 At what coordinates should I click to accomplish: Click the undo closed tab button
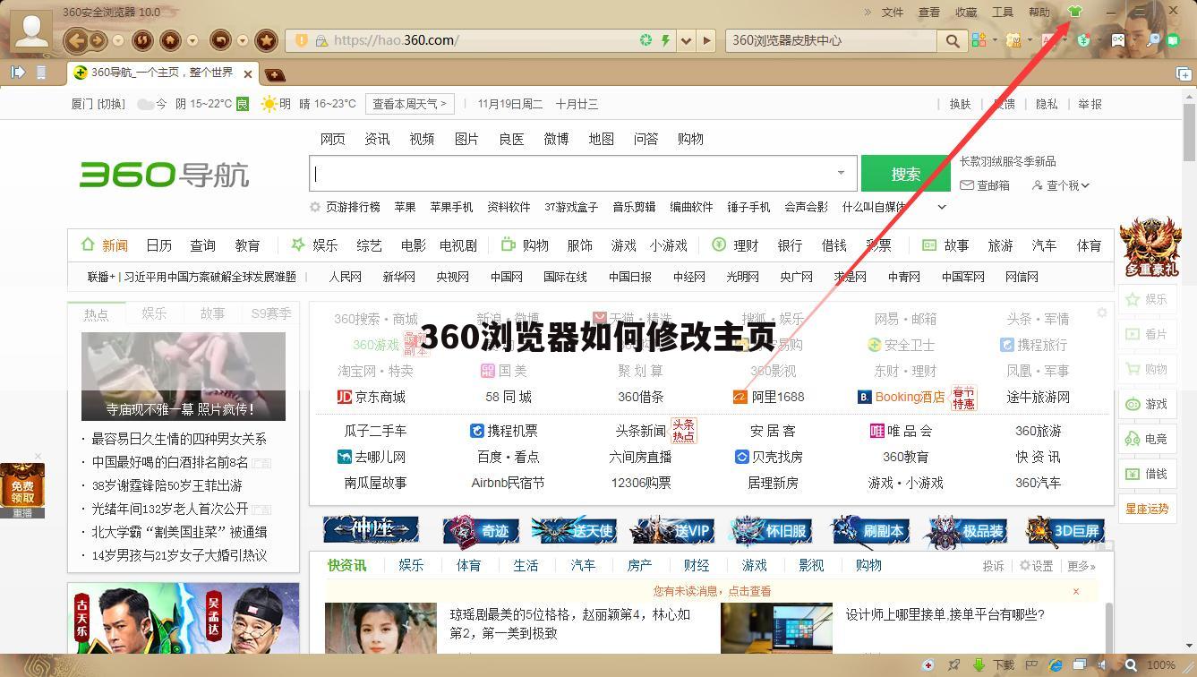[219, 40]
